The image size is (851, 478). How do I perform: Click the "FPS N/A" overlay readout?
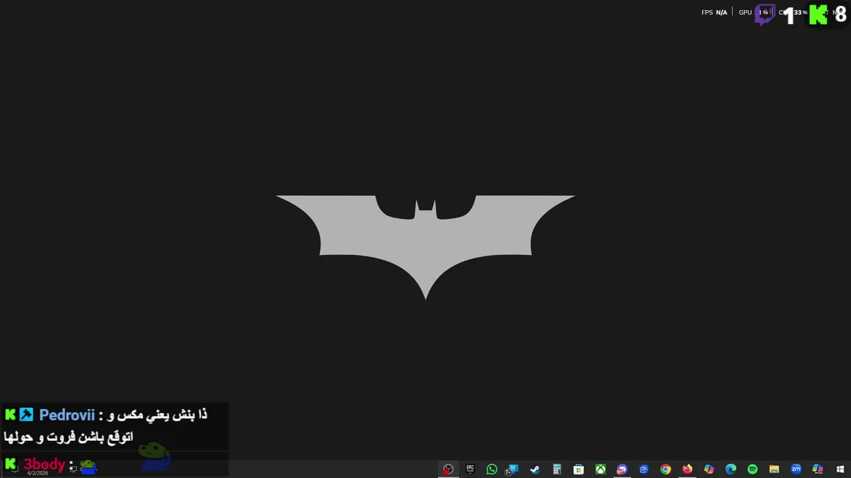click(x=714, y=13)
